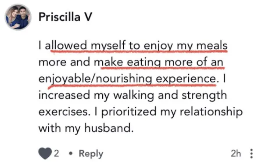The image size is (258, 166).
Task: Click the Priscilla V username
Action: tap(65, 17)
